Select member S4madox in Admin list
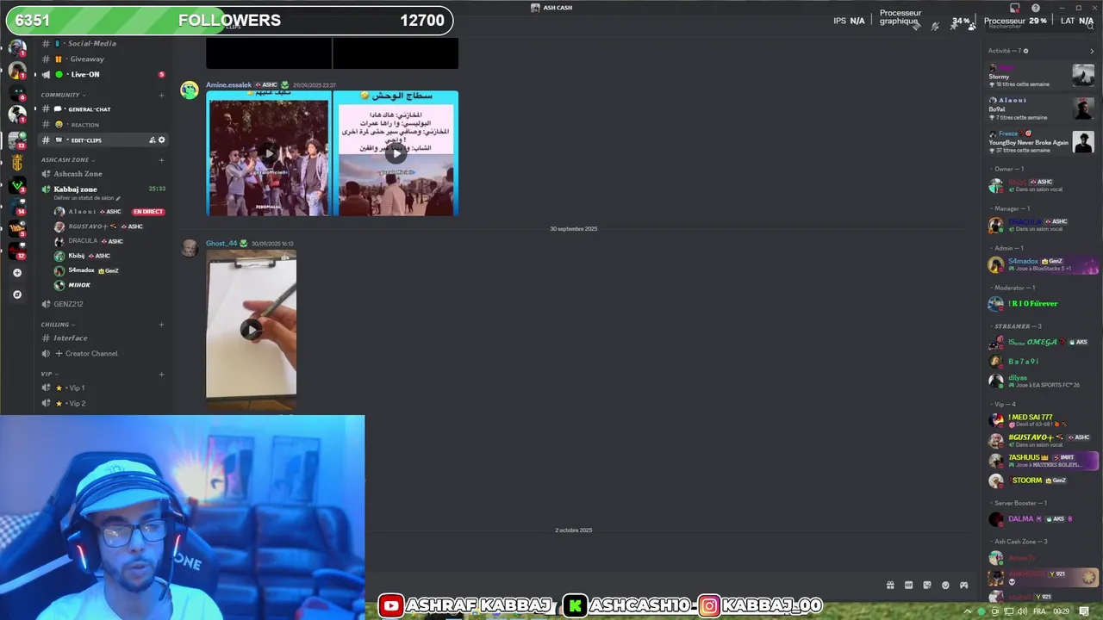Viewport: 1103px width, 620px height. [1041, 264]
